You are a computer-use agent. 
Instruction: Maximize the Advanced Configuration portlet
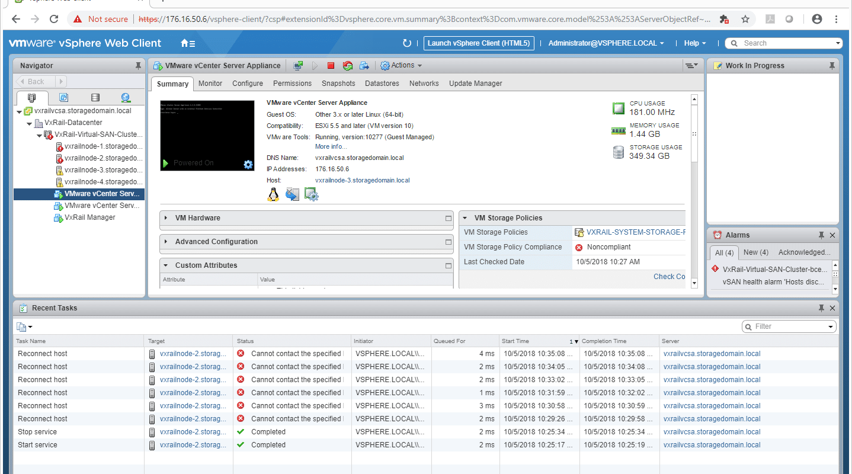point(449,242)
